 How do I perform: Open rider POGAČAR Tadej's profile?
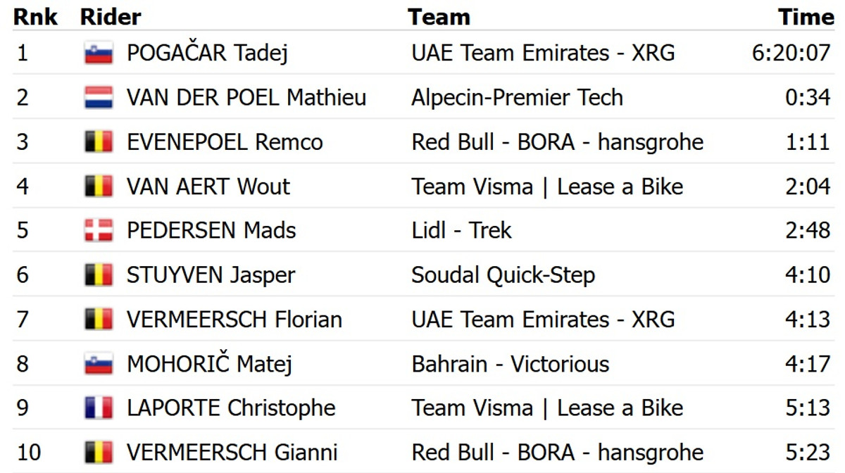point(207,53)
